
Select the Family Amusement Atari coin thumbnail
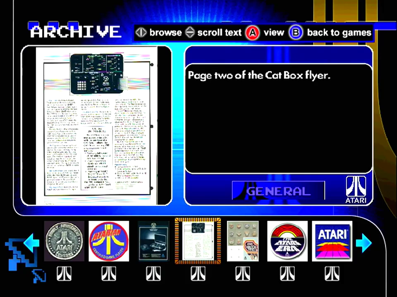click(65, 241)
